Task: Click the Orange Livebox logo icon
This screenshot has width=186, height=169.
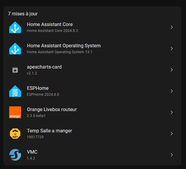Action: pos(15,112)
